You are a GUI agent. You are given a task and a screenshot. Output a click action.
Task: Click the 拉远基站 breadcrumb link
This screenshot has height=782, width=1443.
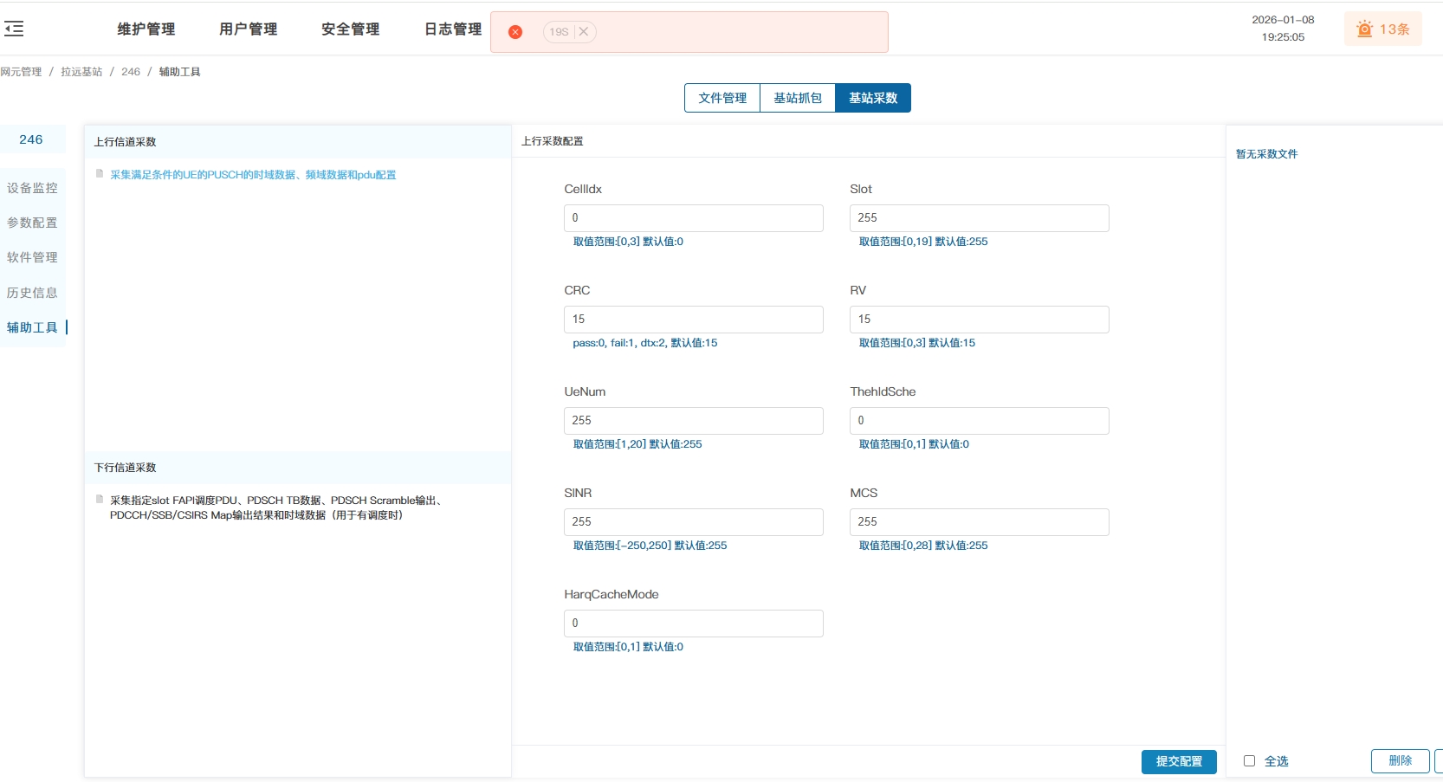81,72
